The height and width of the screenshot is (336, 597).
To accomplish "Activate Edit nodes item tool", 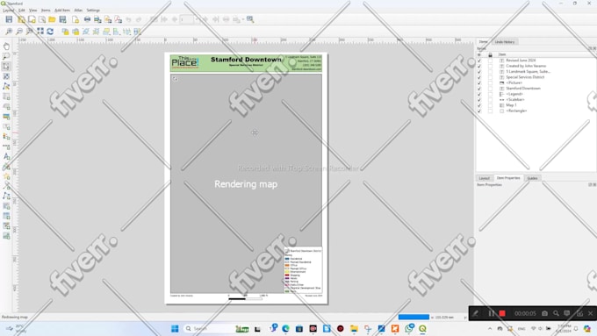I will [6, 86].
